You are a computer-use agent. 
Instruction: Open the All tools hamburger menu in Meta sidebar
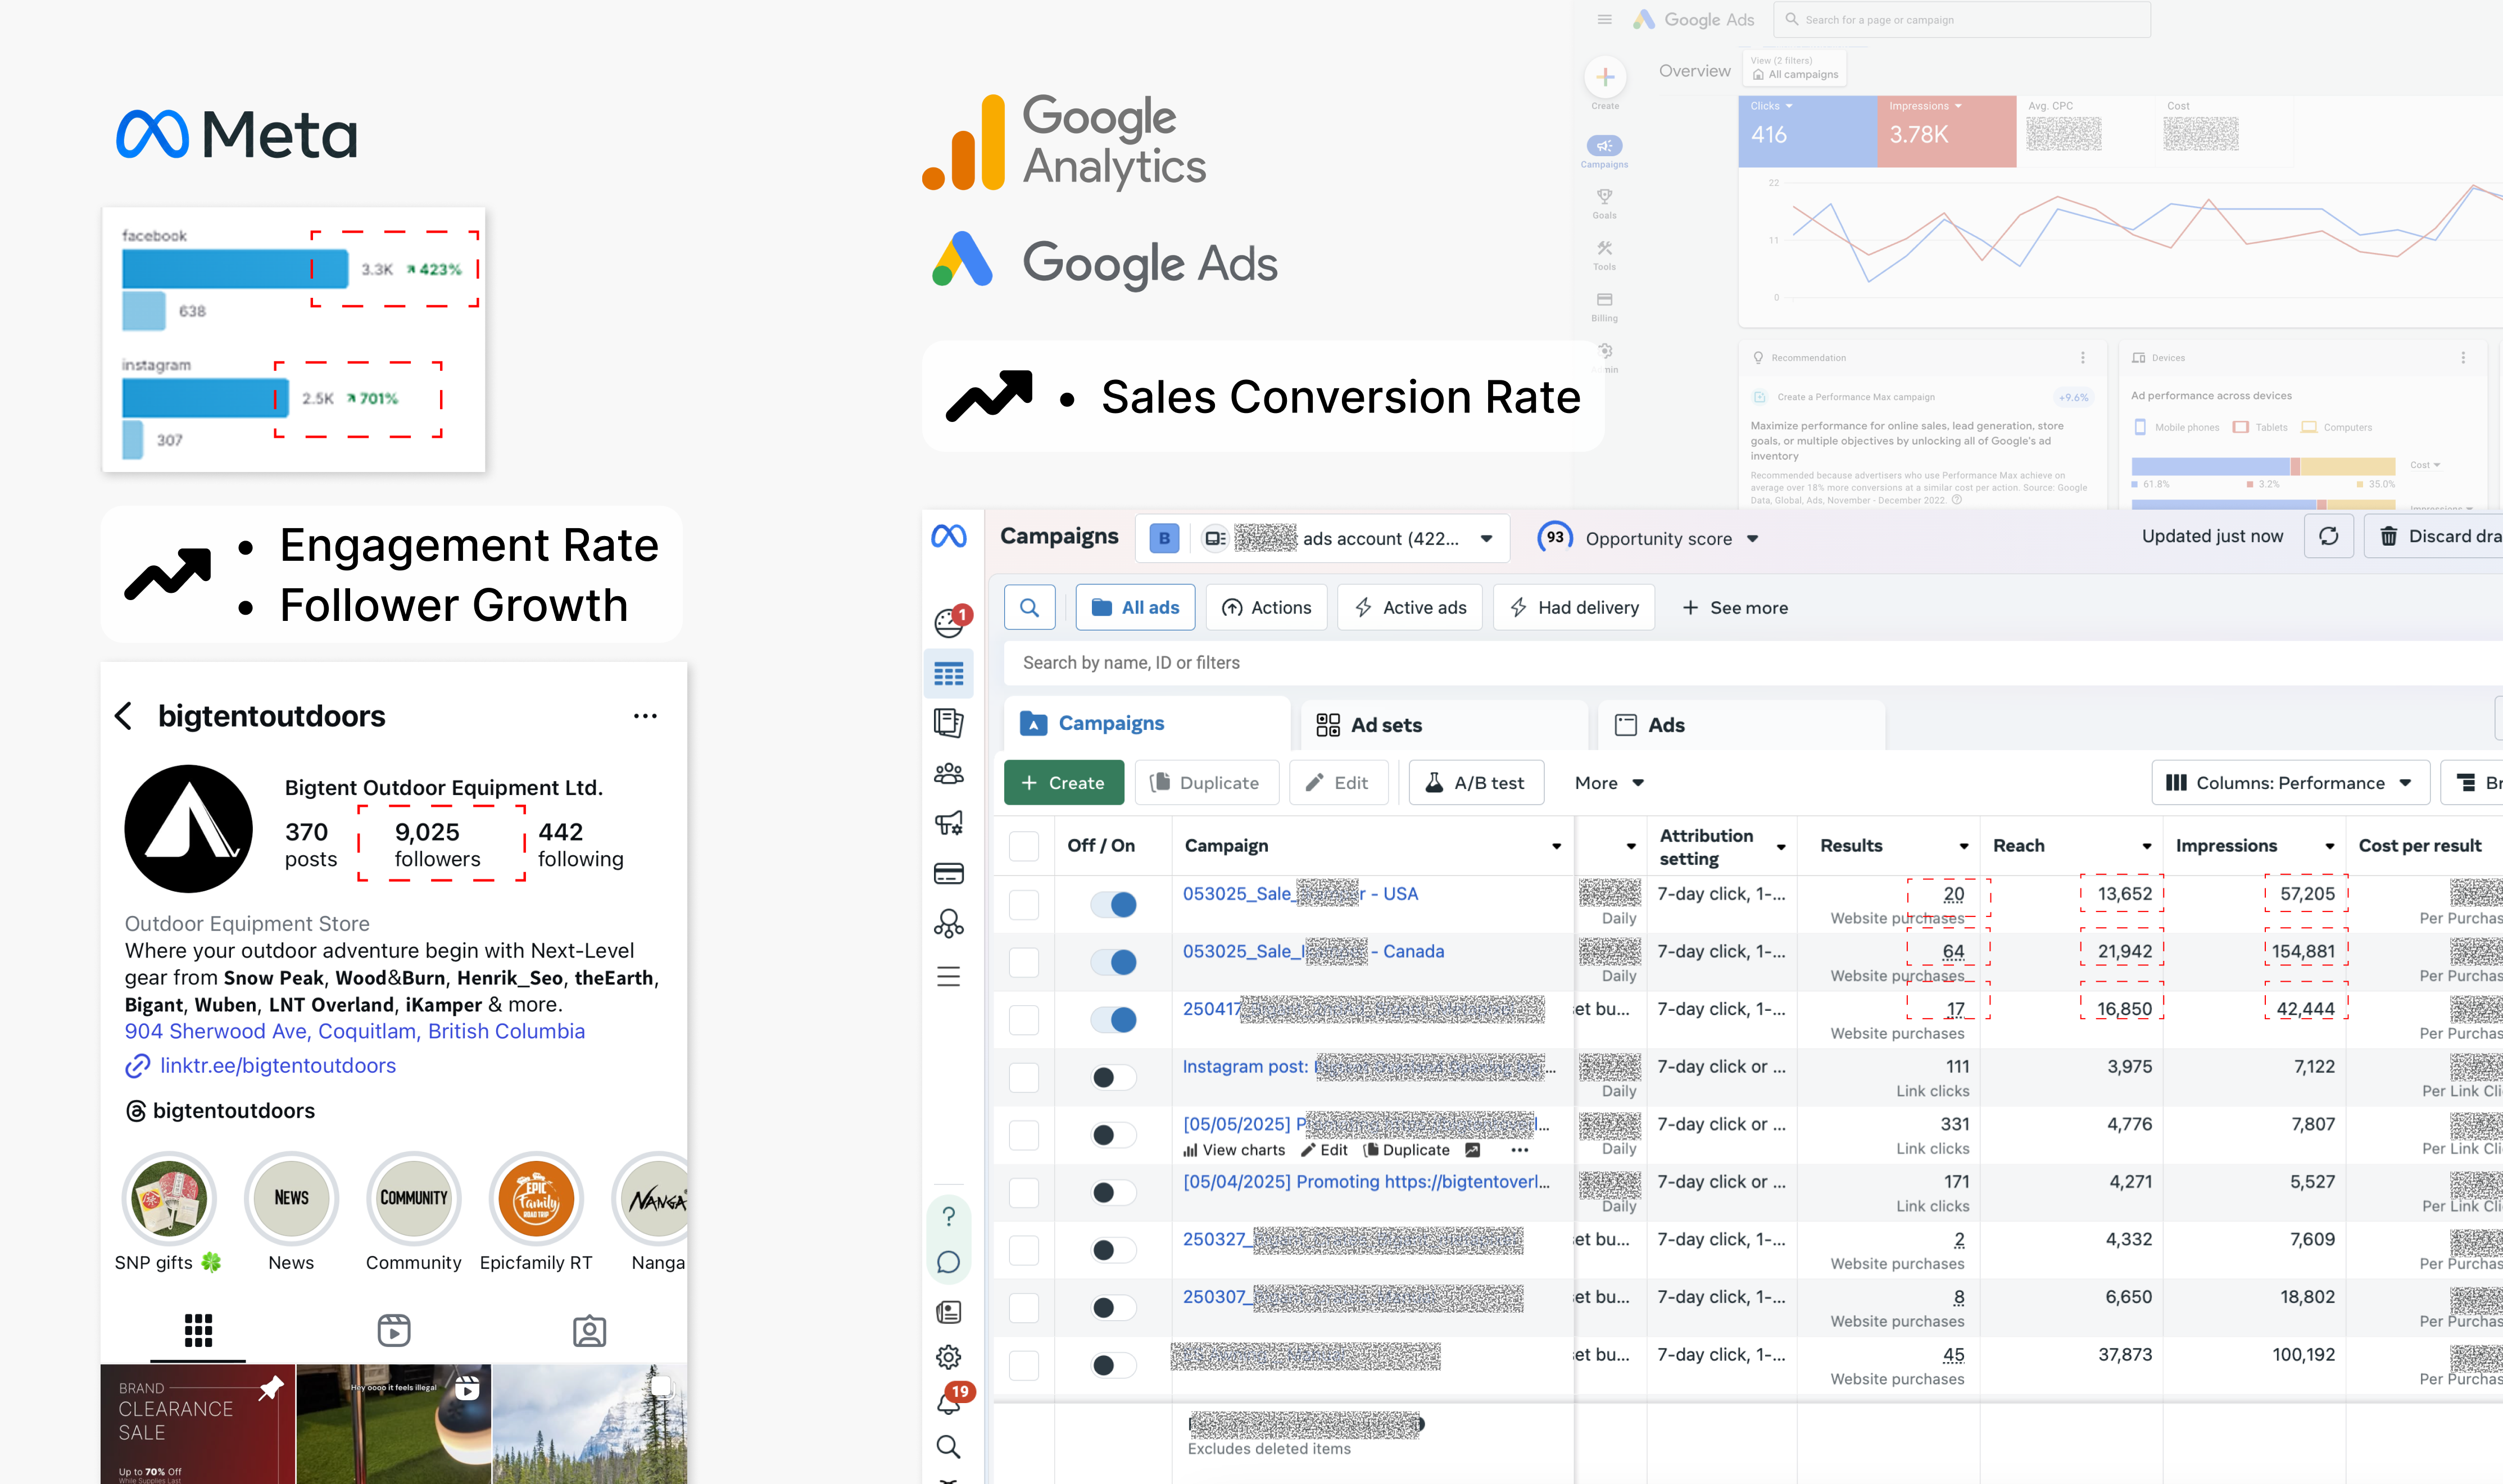pos(948,976)
